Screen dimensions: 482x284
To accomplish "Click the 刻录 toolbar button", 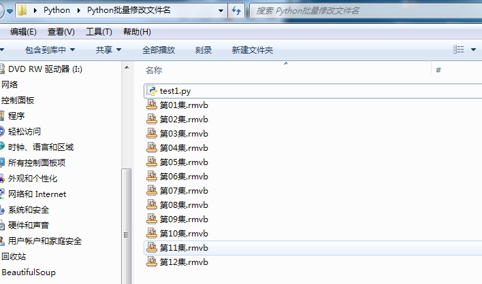I will click(x=203, y=50).
